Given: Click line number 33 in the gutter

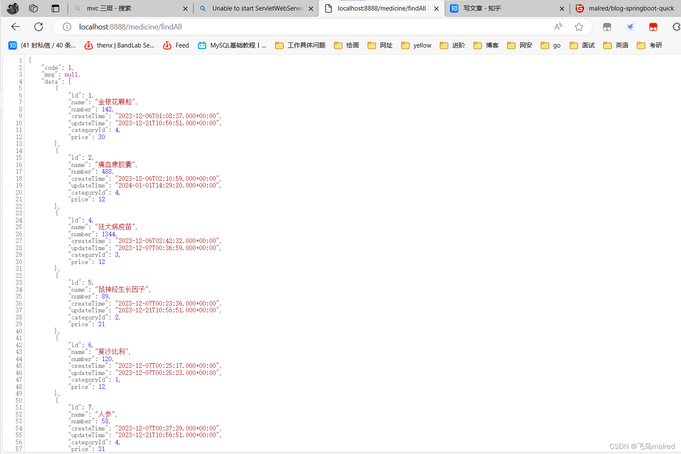Looking at the screenshot, I should pos(19,282).
